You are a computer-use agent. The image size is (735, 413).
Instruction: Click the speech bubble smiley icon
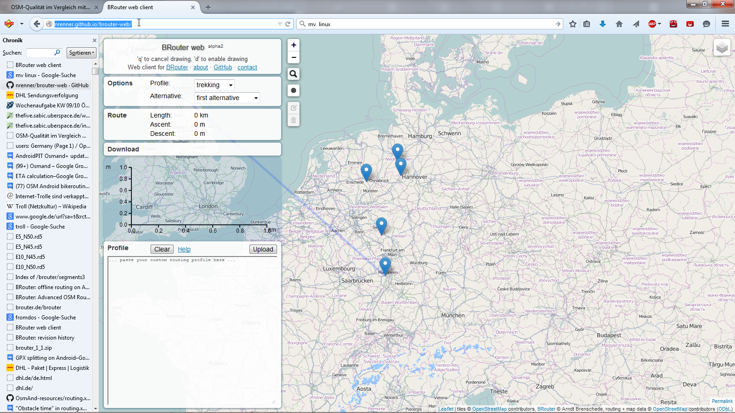[x=707, y=24]
